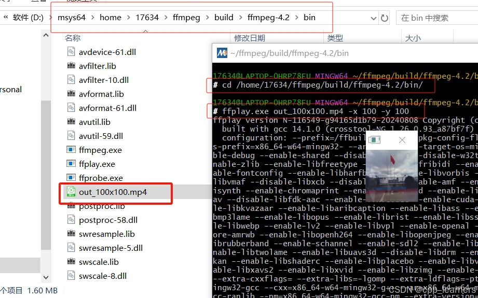Click the 1.60 MB status bar text

pos(43,291)
